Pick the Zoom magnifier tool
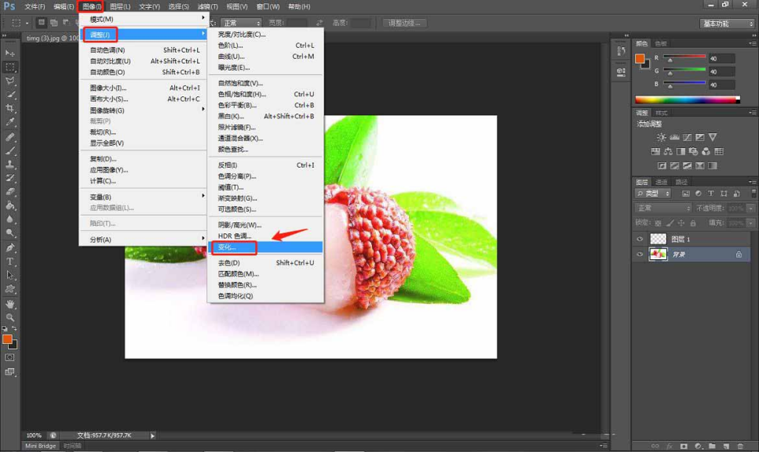Image resolution: width=759 pixels, height=452 pixels. coord(10,316)
